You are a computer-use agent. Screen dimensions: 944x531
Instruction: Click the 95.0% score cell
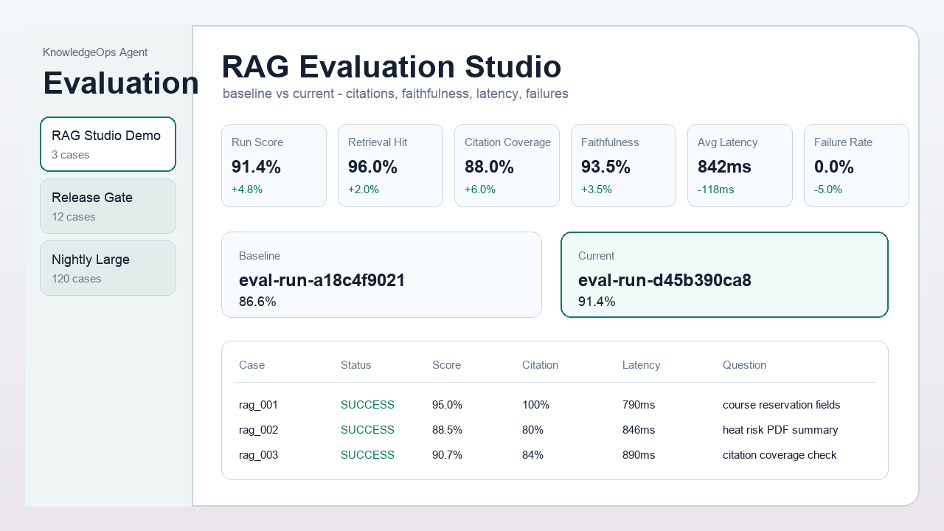click(x=447, y=405)
